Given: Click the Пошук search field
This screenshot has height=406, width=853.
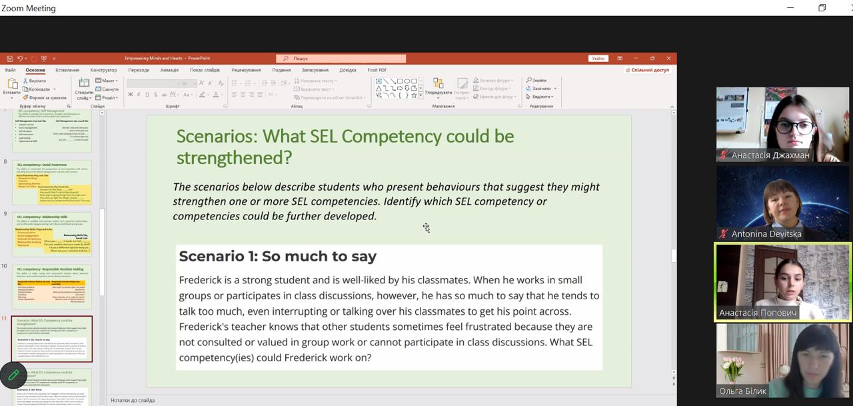Looking at the screenshot, I should point(341,59).
